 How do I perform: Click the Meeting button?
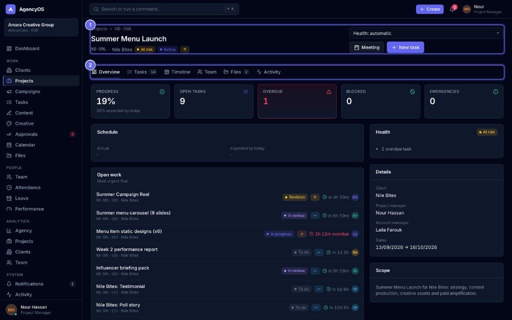[366, 47]
